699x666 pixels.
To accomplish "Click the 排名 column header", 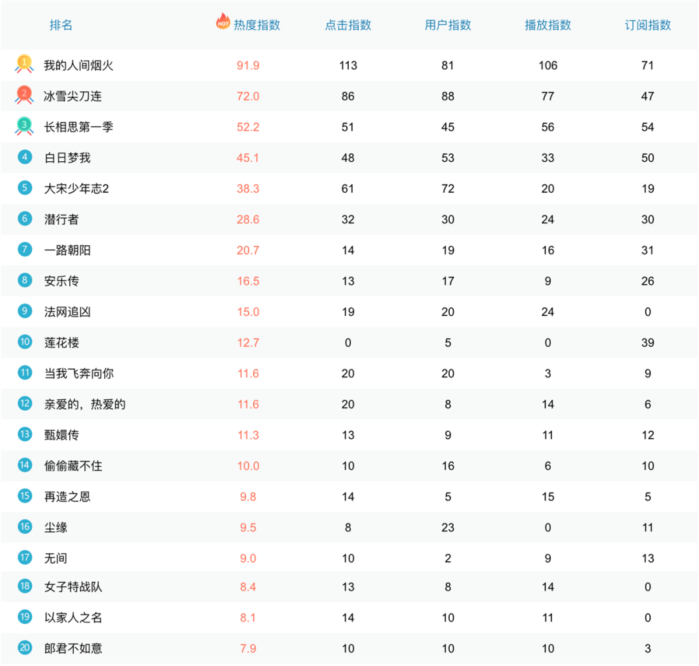I will 61,25.
